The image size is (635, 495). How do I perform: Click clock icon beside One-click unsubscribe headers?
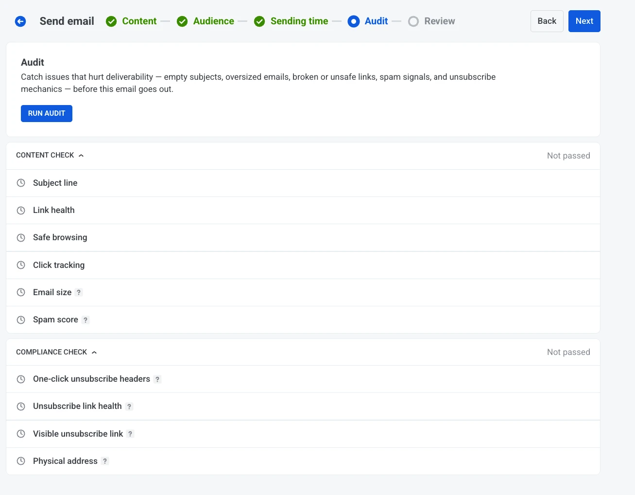tap(21, 379)
